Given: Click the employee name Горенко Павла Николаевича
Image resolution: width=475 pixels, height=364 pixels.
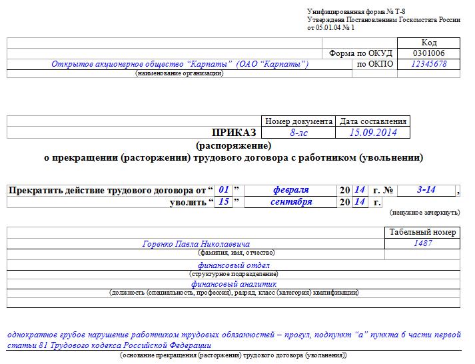Looking at the screenshot, I should coord(196,244).
